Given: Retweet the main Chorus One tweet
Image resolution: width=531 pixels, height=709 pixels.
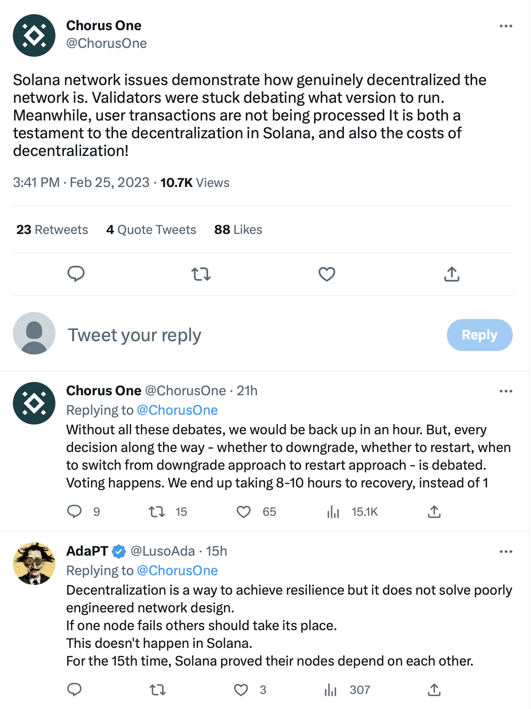Looking at the screenshot, I should (201, 274).
